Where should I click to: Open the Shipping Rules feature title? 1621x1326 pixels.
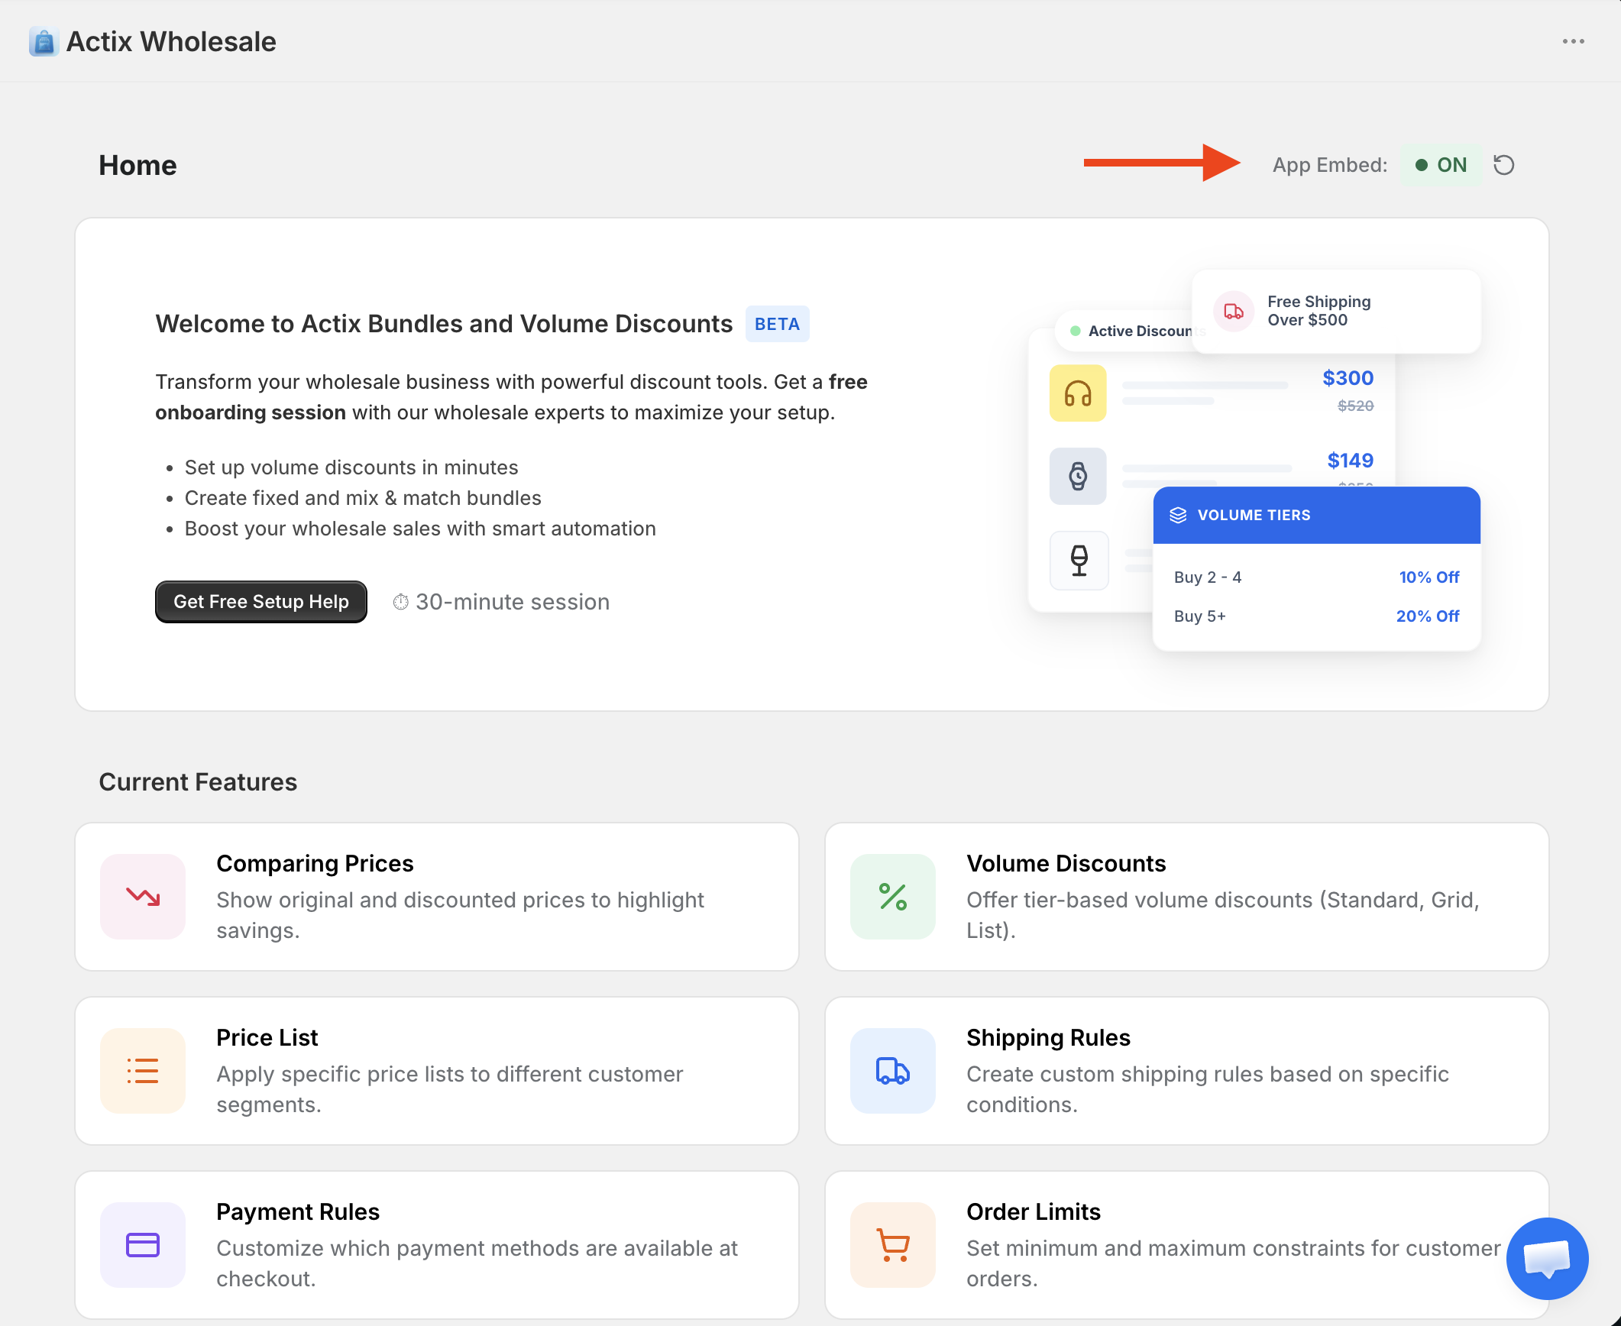[1048, 1037]
